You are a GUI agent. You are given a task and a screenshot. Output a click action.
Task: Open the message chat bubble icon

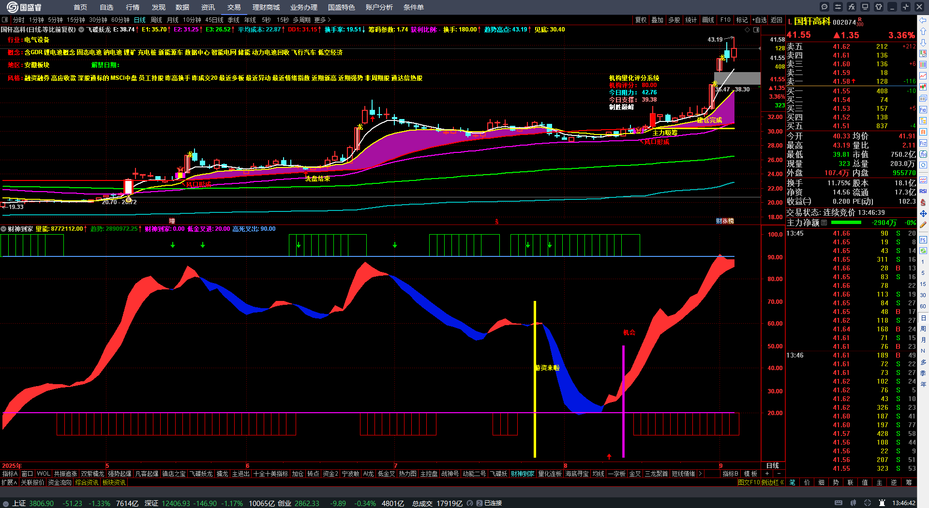[824, 7]
